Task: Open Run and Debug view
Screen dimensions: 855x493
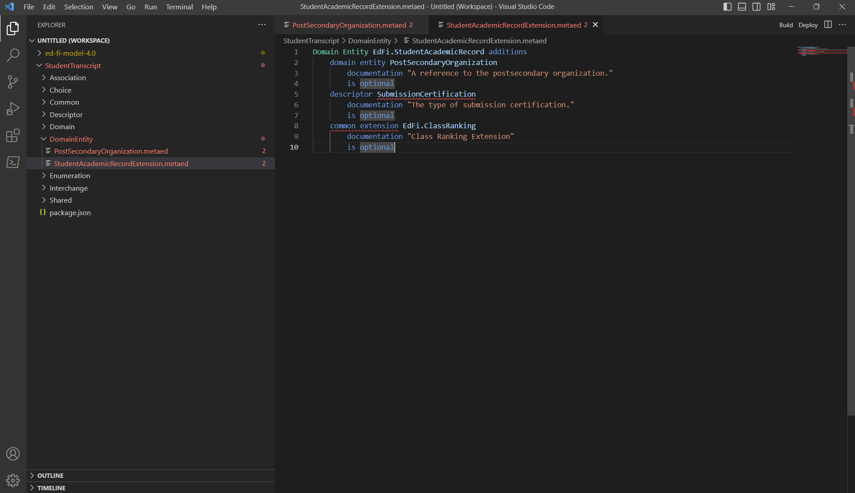Action: click(13, 109)
